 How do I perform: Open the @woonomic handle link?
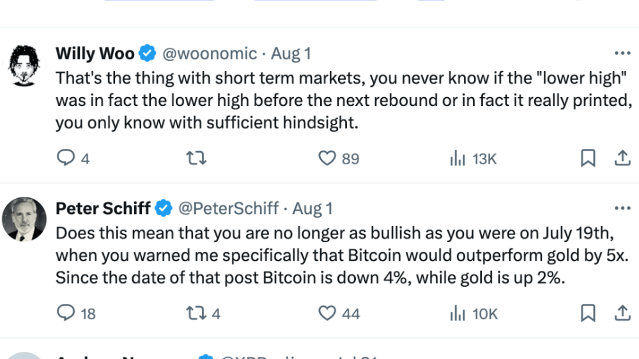pos(210,54)
